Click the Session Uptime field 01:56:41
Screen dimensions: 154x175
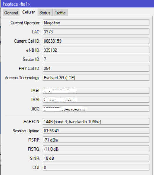[x=96, y=130]
